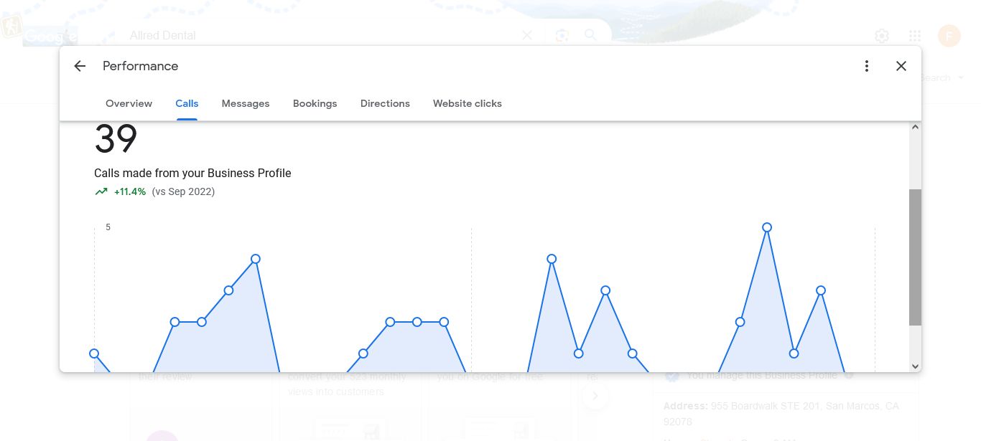Open the Google settings gear
981x441 pixels.
coord(882,36)
